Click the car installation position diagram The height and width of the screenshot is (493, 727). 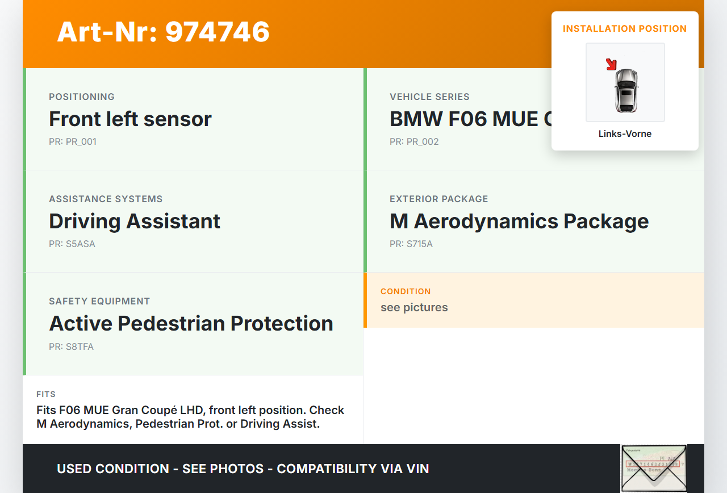click(625, 83)
